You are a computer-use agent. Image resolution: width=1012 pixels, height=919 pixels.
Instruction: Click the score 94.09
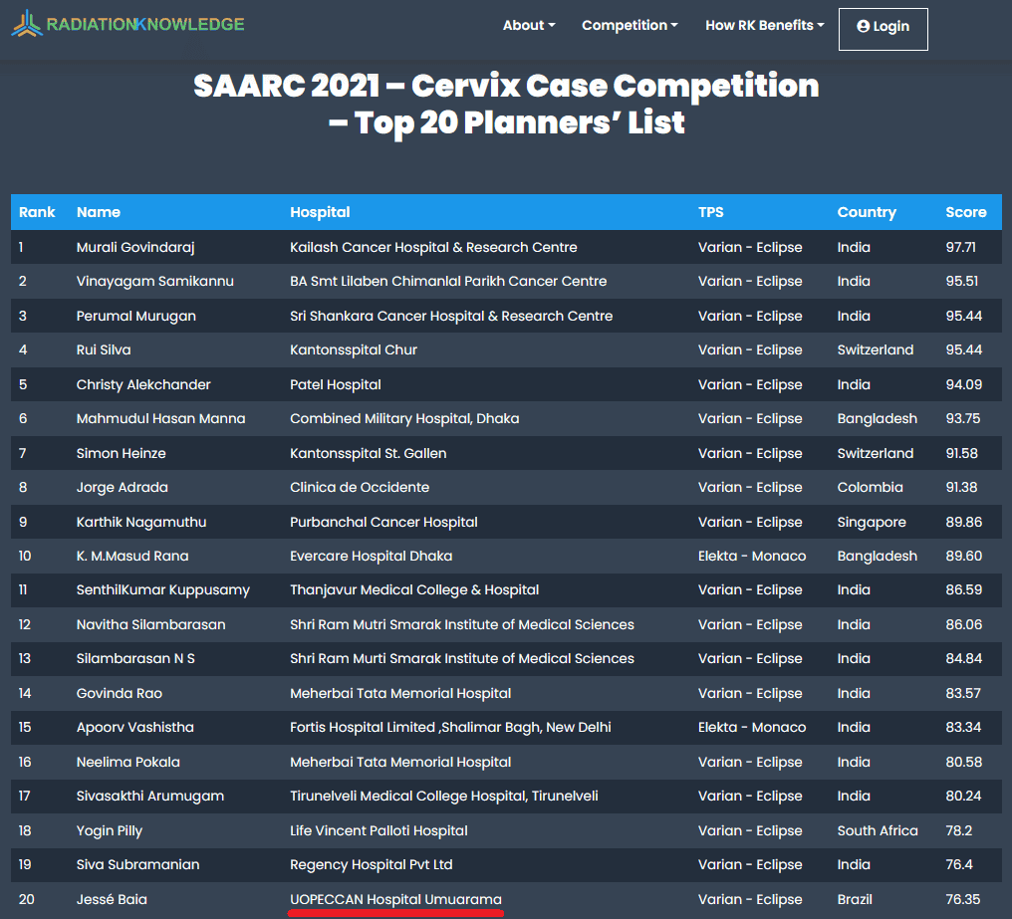[x=963, y=384]
